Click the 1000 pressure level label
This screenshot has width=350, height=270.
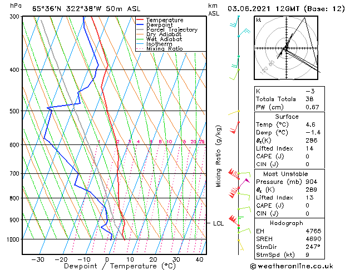[x=14, y=239]
